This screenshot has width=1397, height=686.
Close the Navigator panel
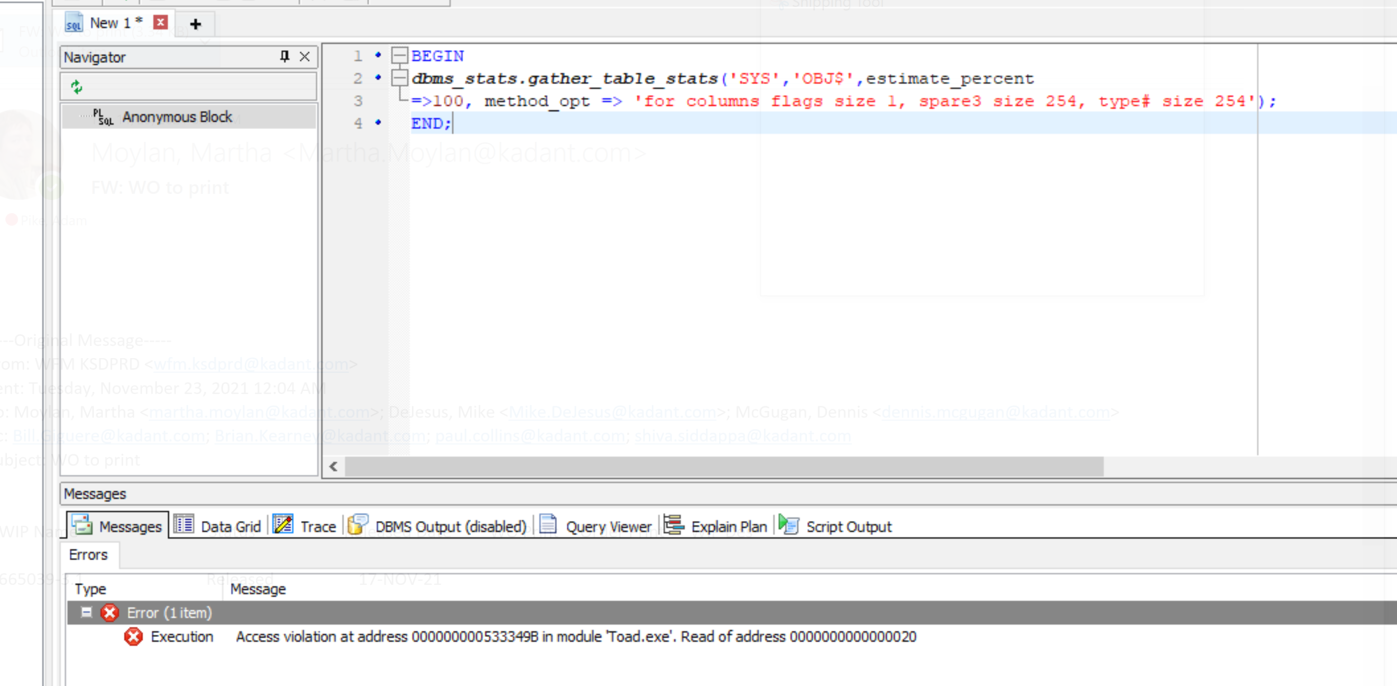pyautogui.click(x=305, y=57)
